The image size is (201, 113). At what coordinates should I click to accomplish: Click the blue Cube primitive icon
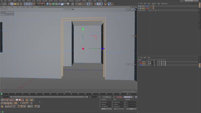(x=47, y=4)
